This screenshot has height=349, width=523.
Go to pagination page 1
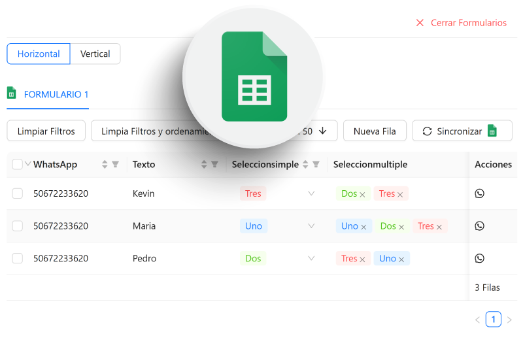494,320
